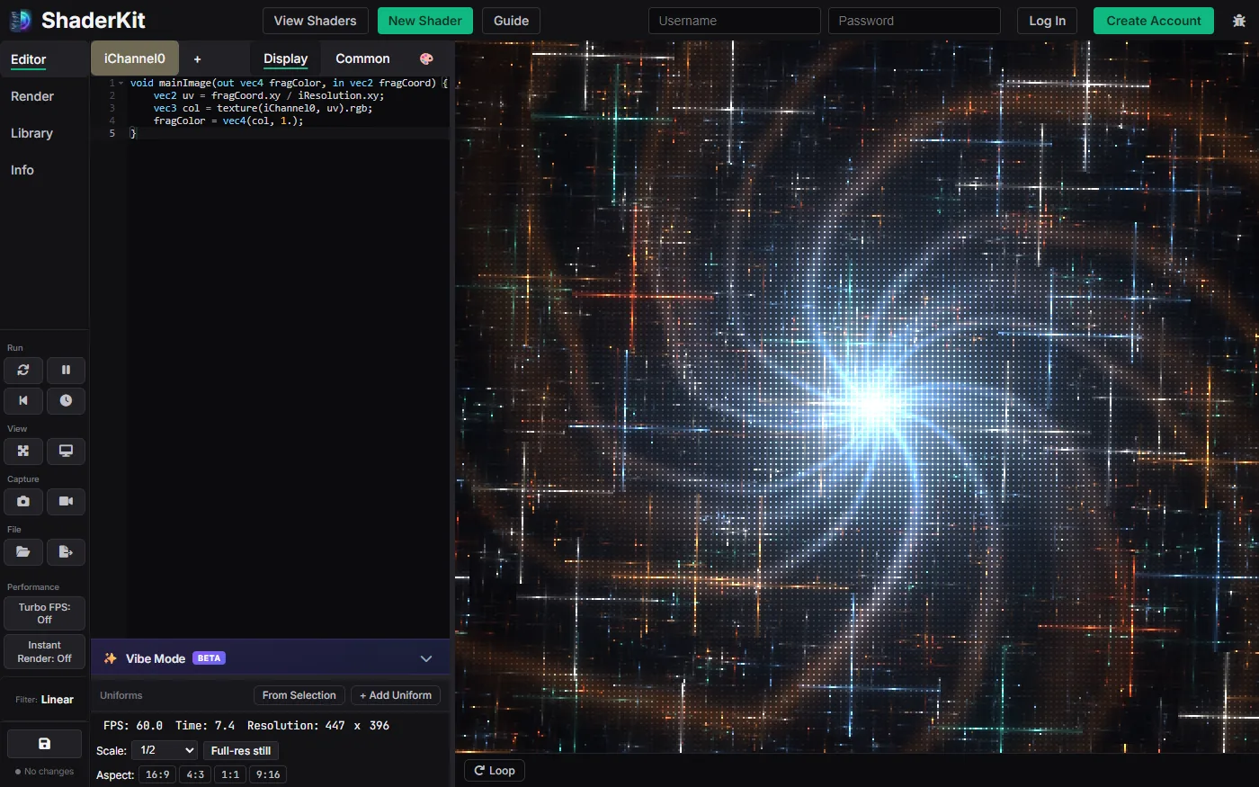
Task: Collapse code fold arrow on line 1
Action: 121,83
